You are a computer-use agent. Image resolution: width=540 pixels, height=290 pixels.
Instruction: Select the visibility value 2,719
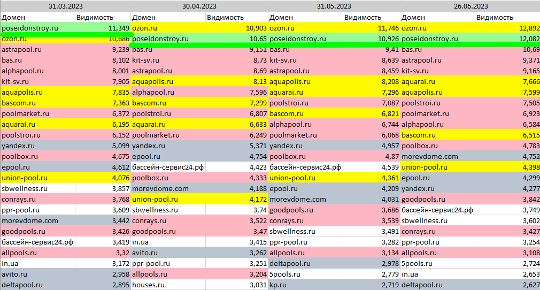click(372, 285)
